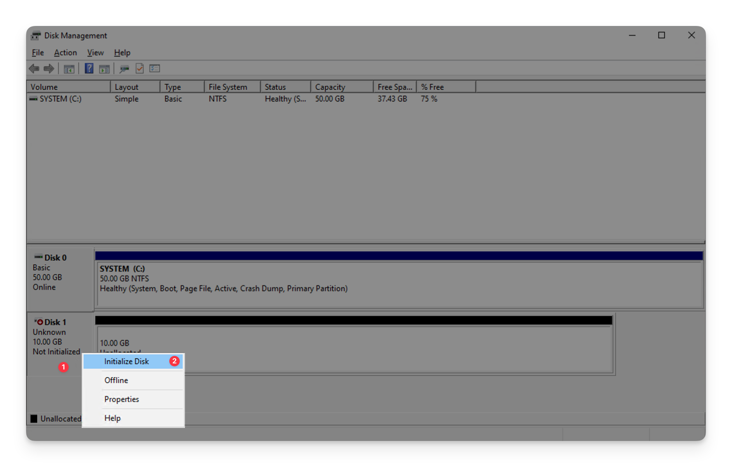The width and height of the screenshot is (732, 467).
Task: Open the Action menu
Action: point(65,52)
